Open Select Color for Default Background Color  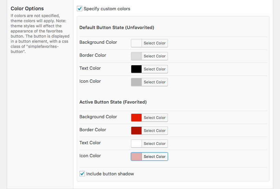pyautogui.click(x=155, y=43)
